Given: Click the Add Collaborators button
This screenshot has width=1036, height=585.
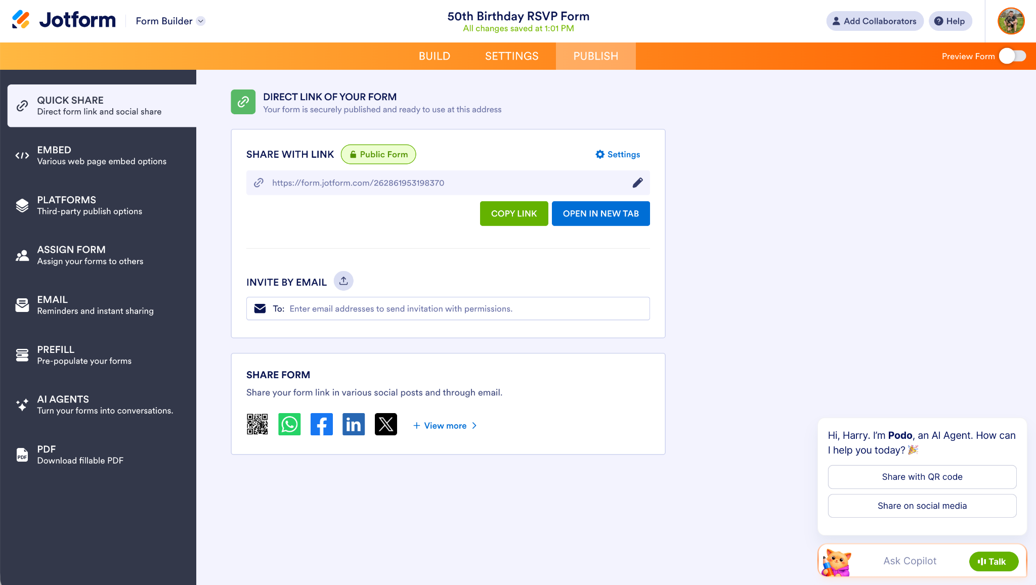Looking at the screenshot, I should click(875, 21).
